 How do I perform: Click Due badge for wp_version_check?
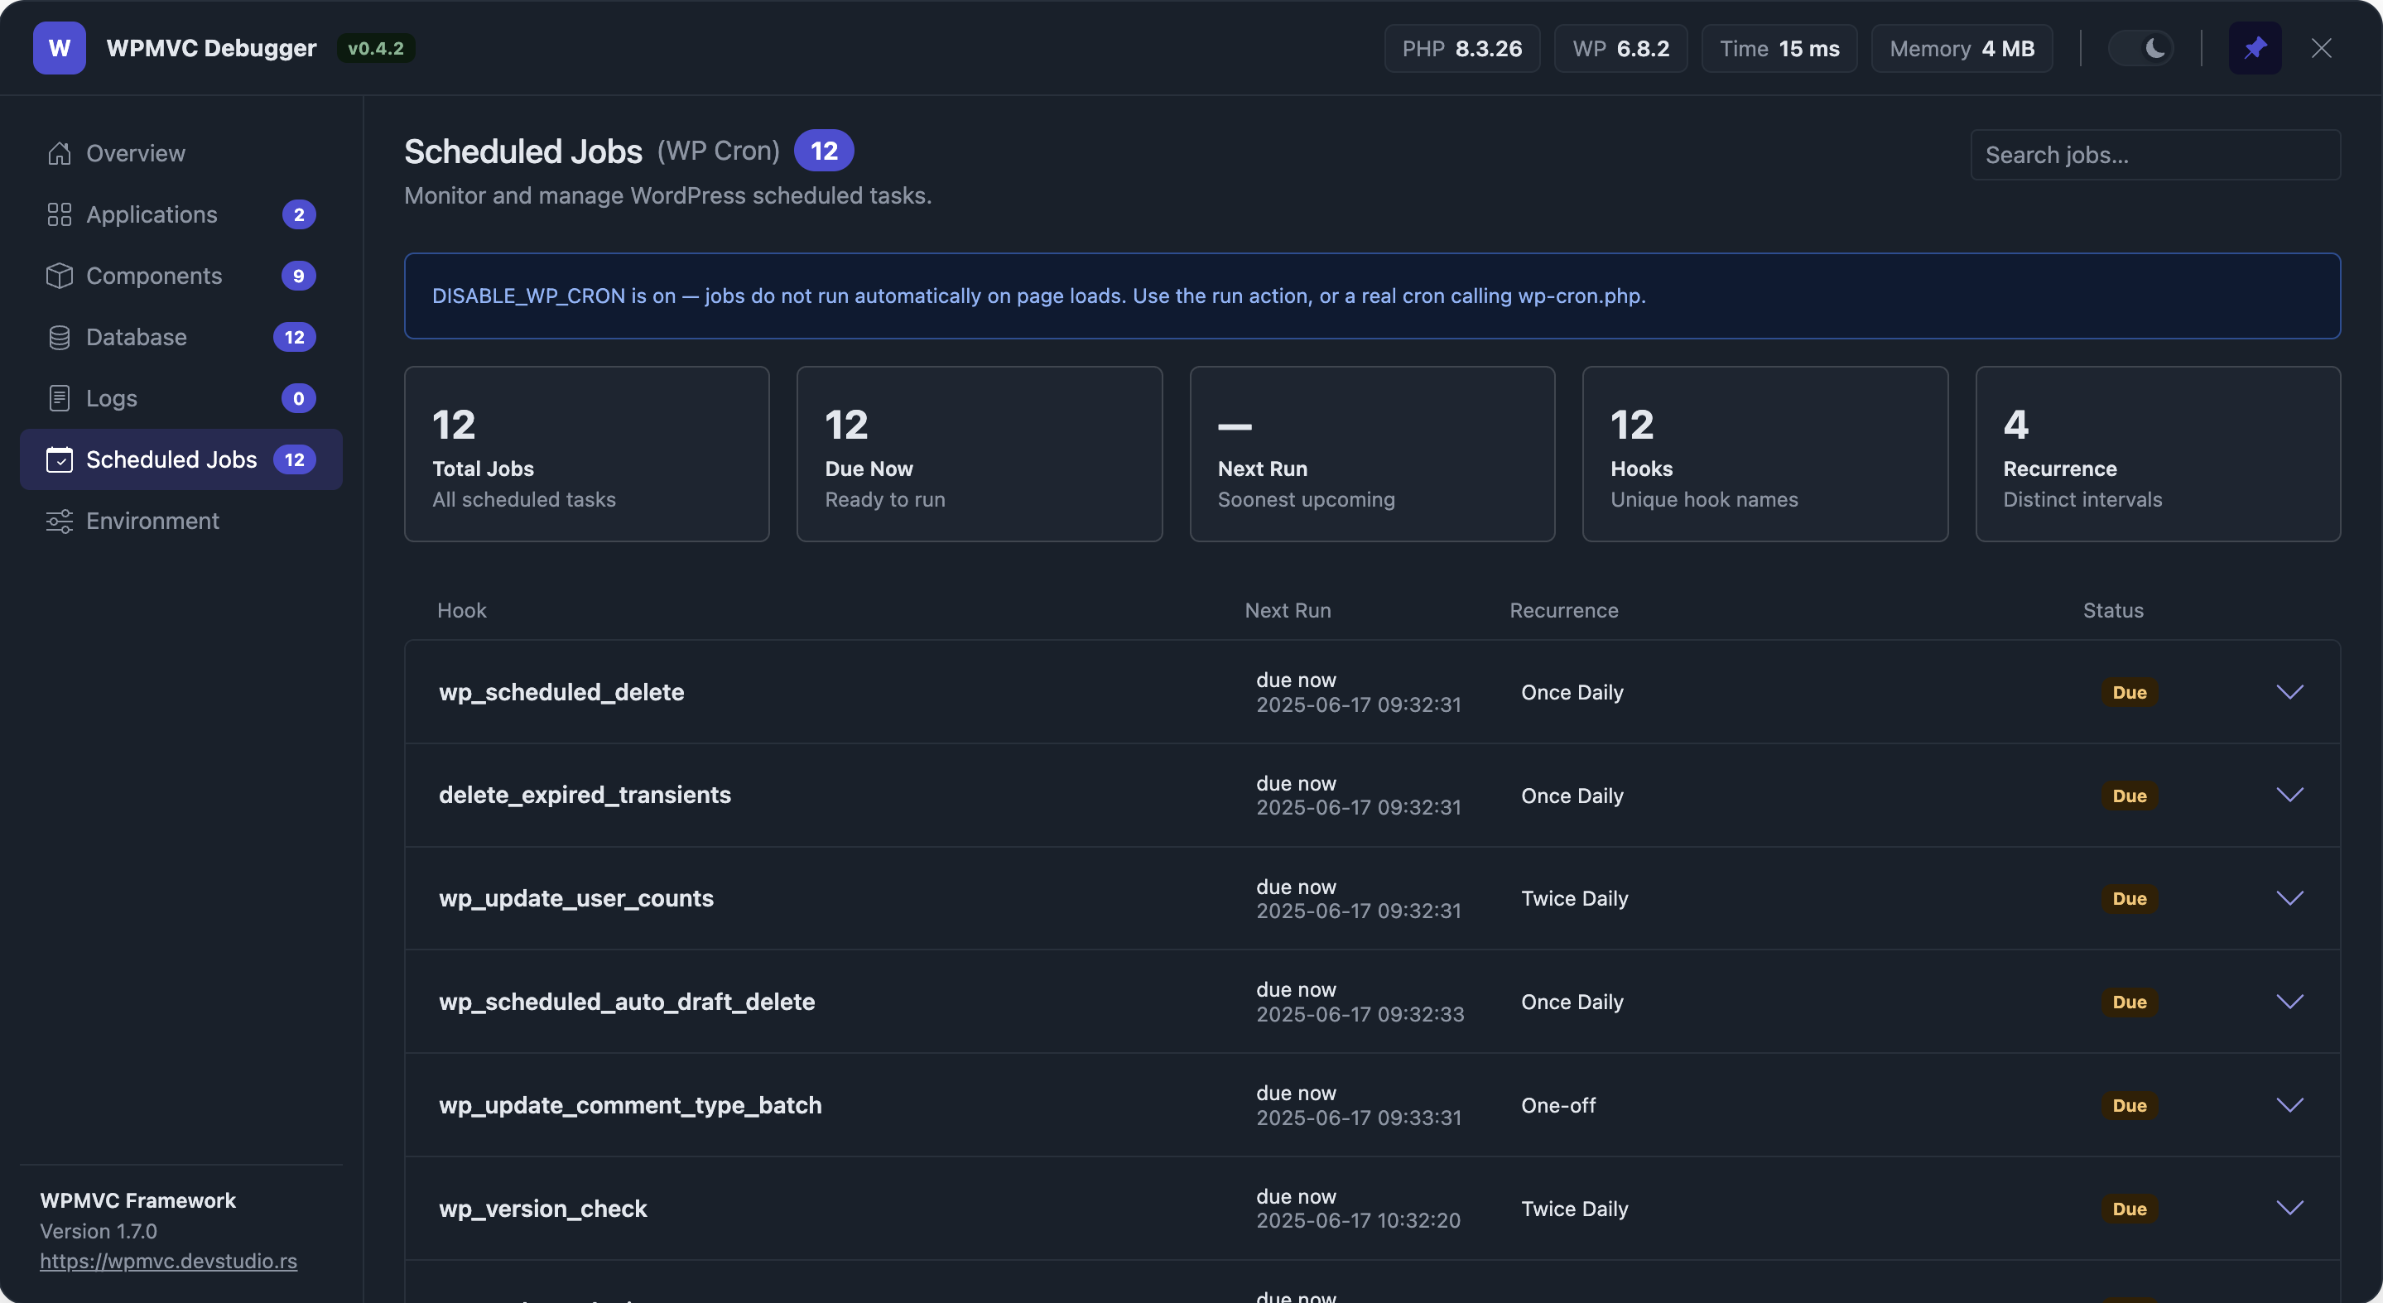pyautogui.click(x=2130, y=1208)
